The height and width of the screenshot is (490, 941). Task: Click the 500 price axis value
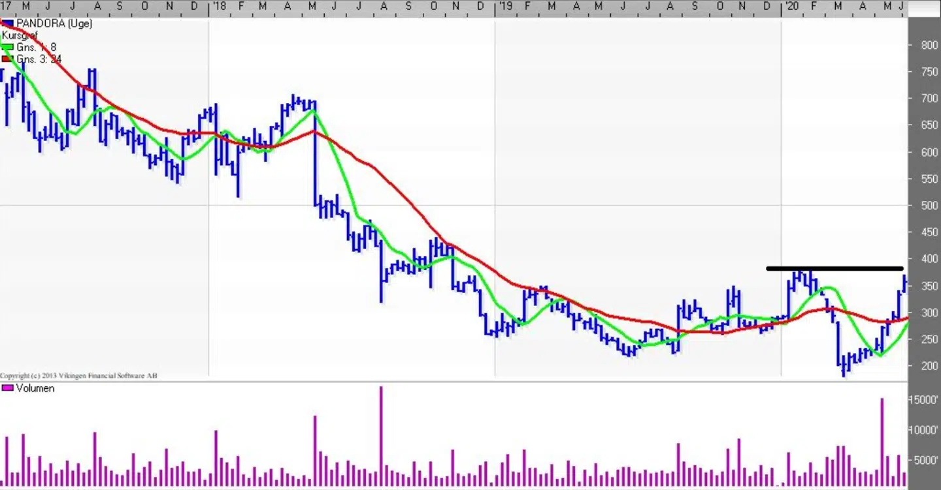929,206
